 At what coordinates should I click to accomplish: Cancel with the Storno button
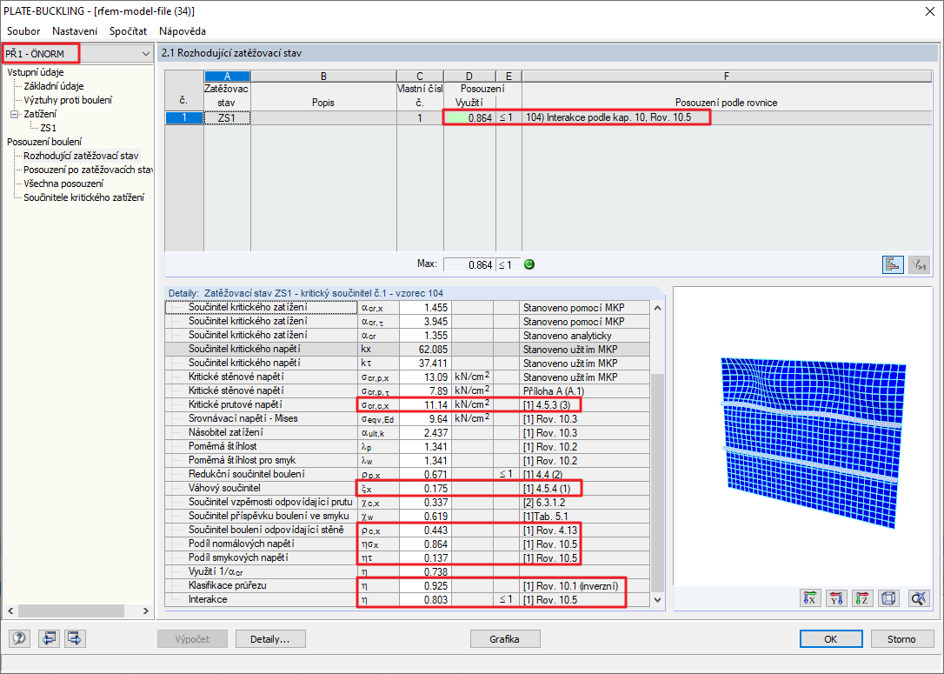click(x=901, y=639)
